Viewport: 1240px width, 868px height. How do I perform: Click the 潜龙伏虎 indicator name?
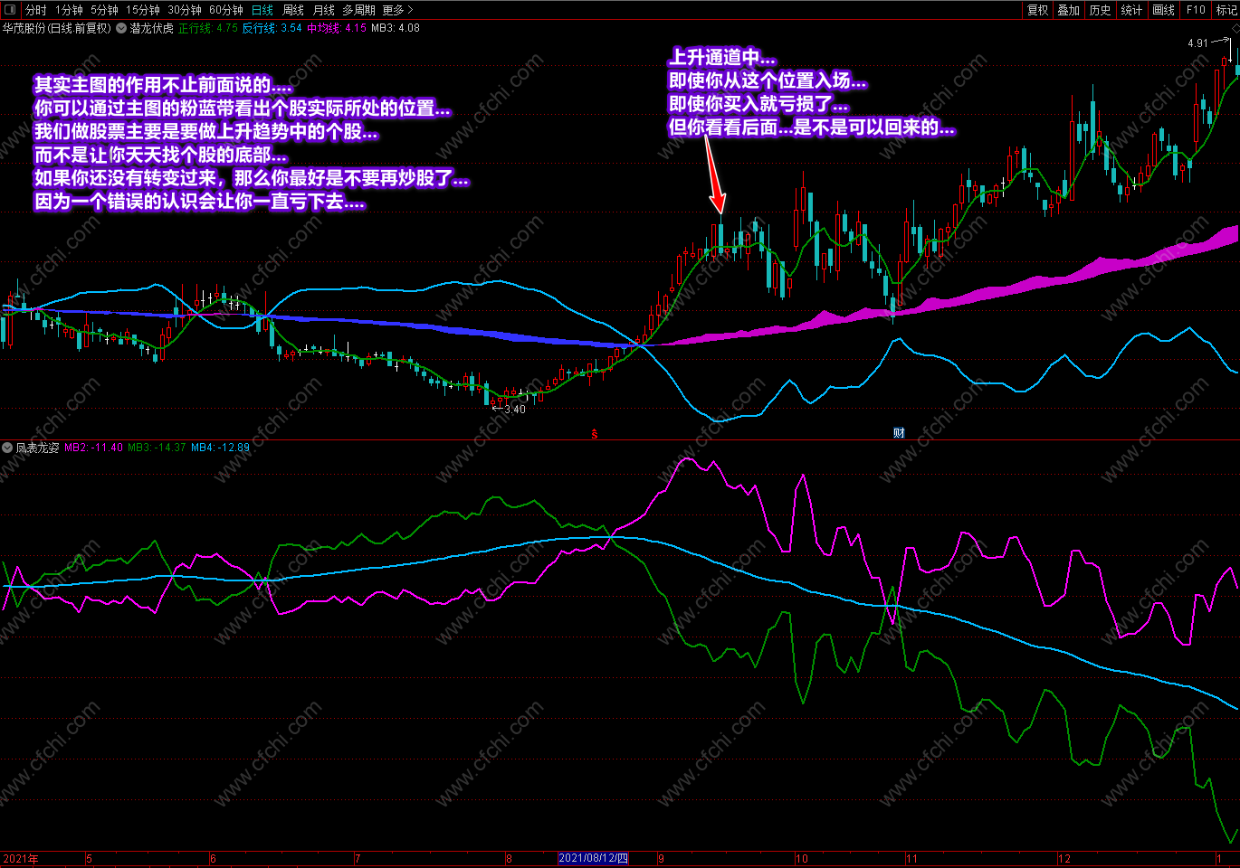pyautogui.click(x=151, y=28)
